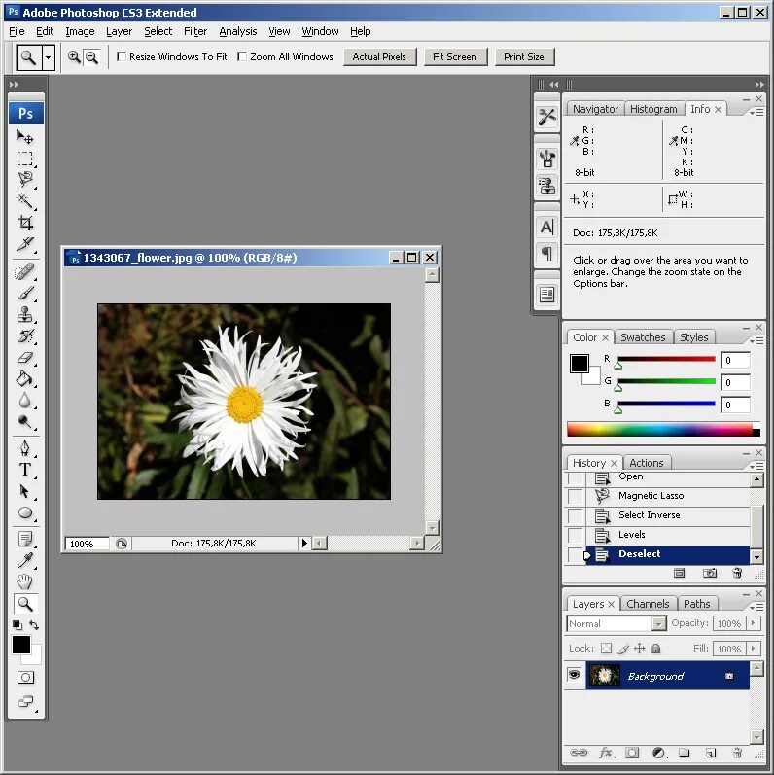Viewport: 774px width, 775px height.
Task: Open the Zoom tool preset picker dropdown
Action: pos(48,57)
